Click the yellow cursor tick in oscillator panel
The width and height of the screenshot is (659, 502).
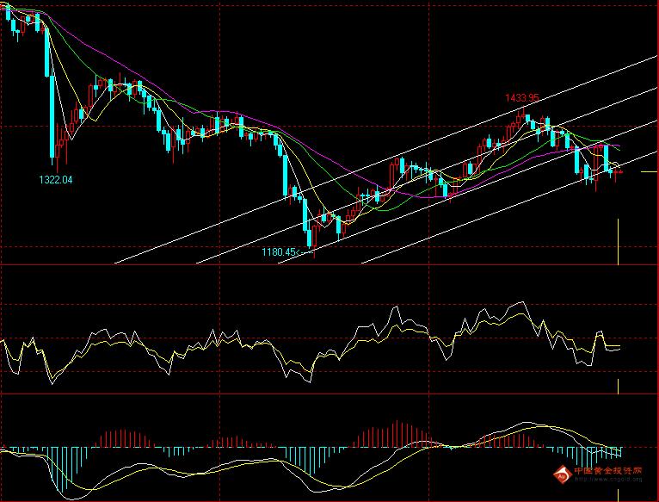618,387
